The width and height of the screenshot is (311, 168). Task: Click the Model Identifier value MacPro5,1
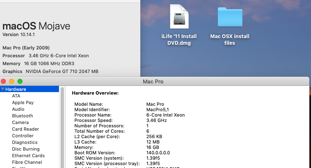157,110
